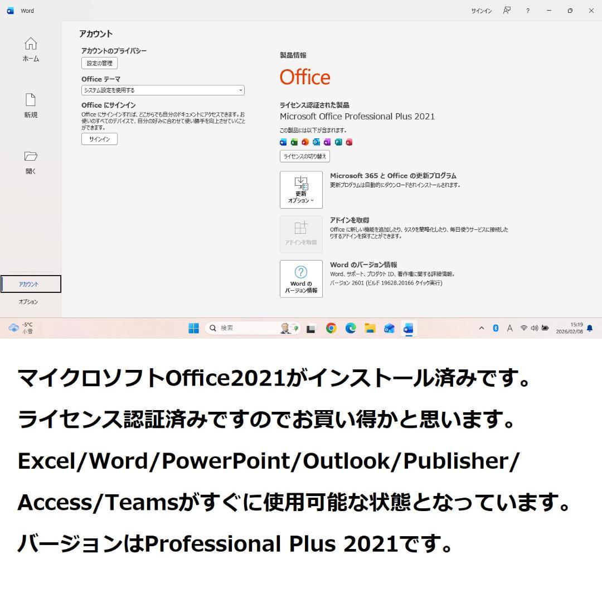Expand hidden icons chevron in system tray
Image resolution: width=602 pixels, height=597 pixels.
[x=481, y=329]
